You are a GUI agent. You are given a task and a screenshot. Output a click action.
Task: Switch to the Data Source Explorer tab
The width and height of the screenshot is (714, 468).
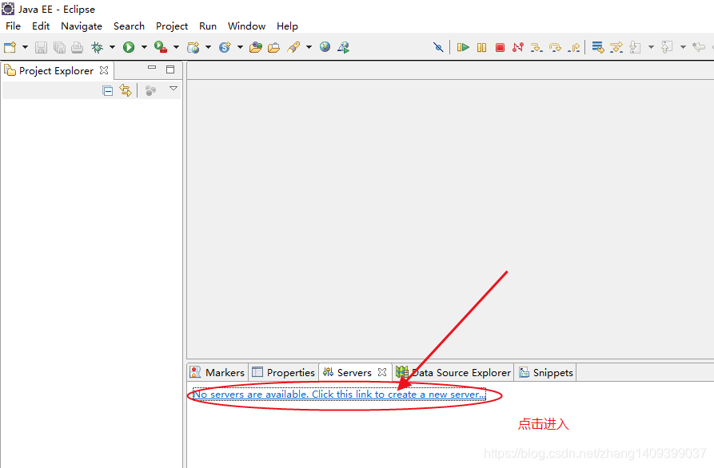[x=453, y=372]
